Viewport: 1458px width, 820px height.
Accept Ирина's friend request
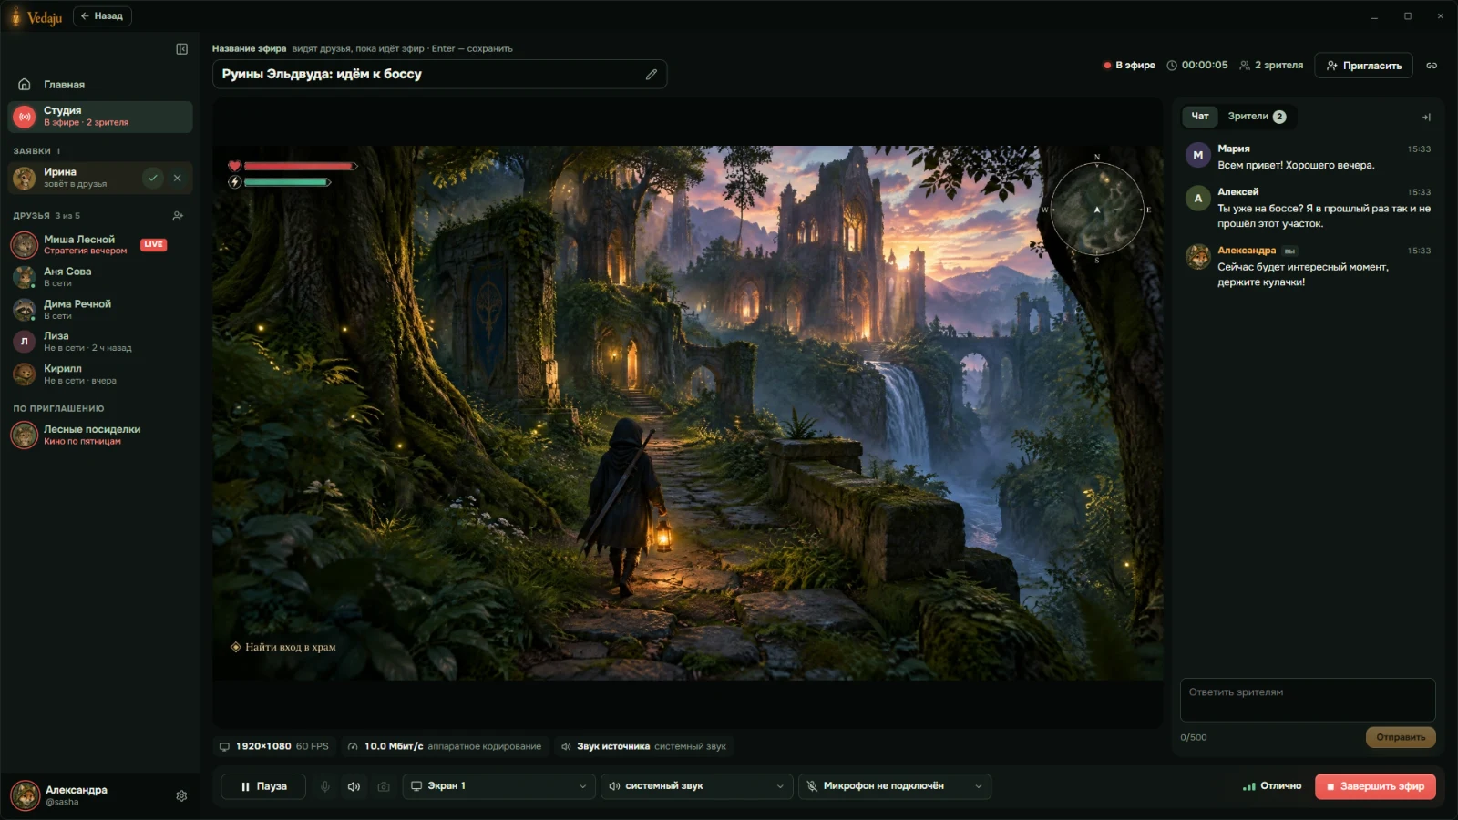153,178
